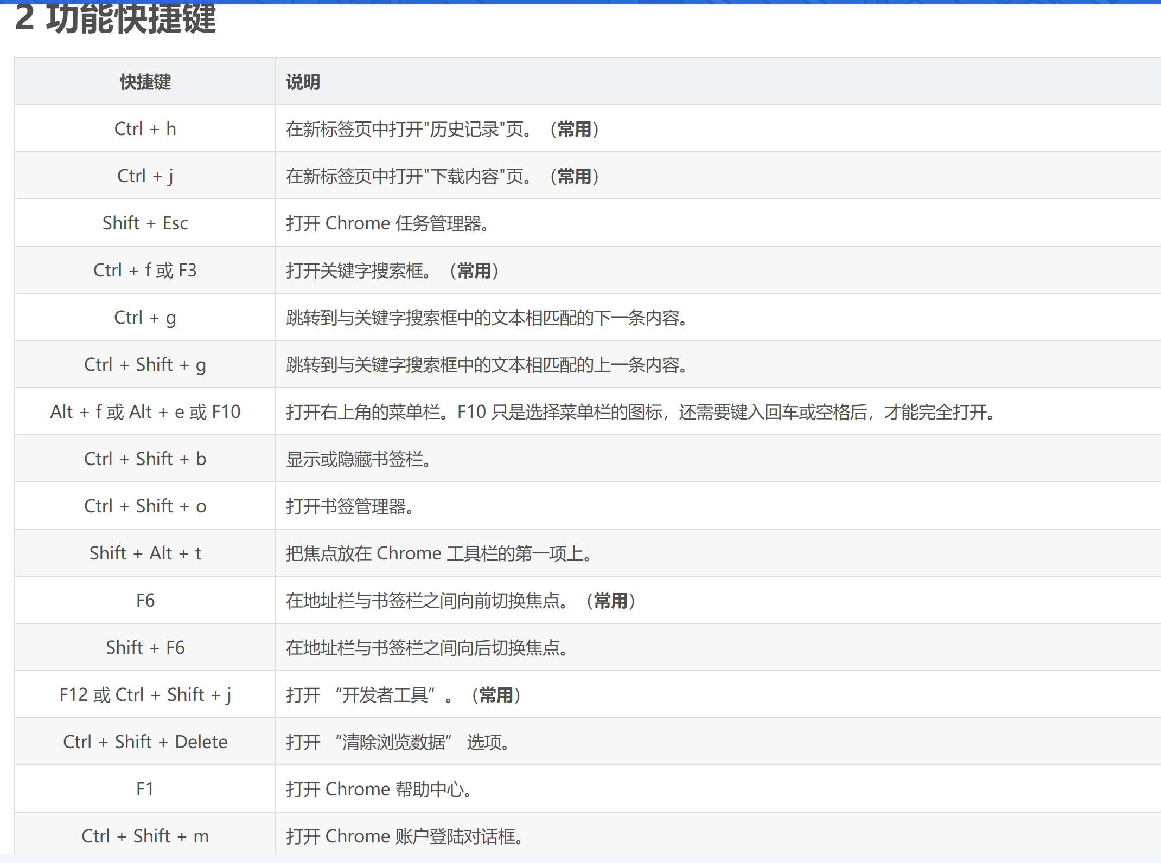
Task: Click the 'Ctrl + f 或 F3' shortcut cell
Action: 145,271
